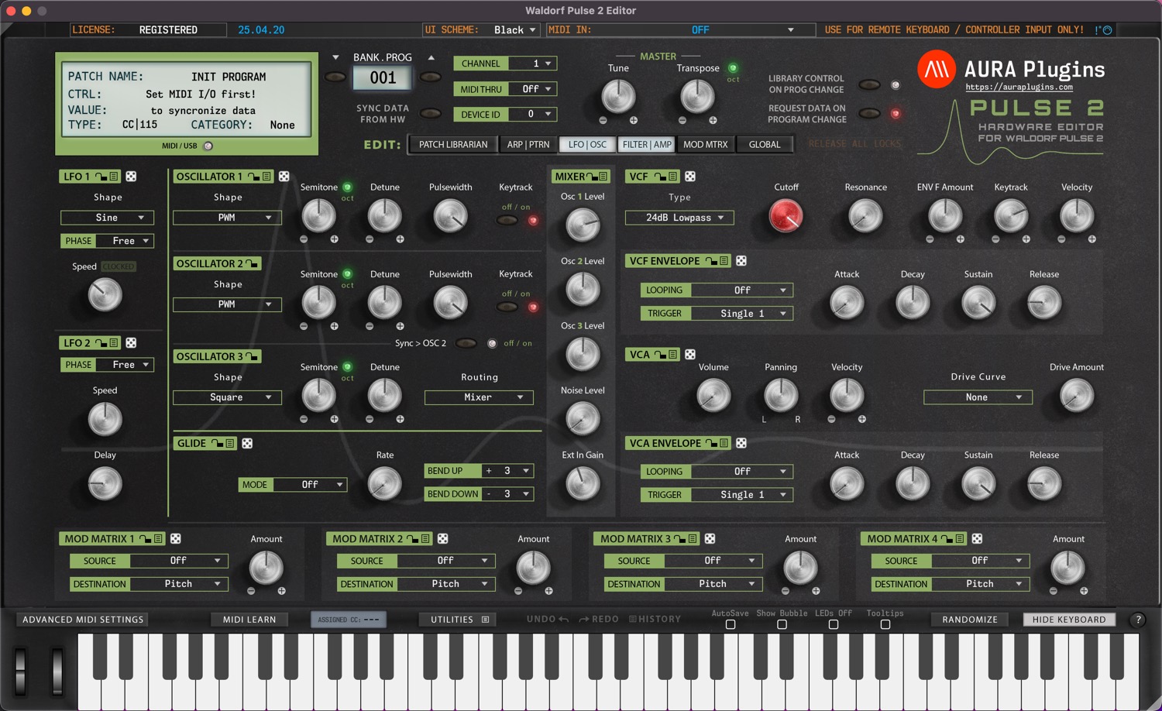1162x711 pixels.
Task: Check the LEDs Off checkbox
Action: coord(834,624)
